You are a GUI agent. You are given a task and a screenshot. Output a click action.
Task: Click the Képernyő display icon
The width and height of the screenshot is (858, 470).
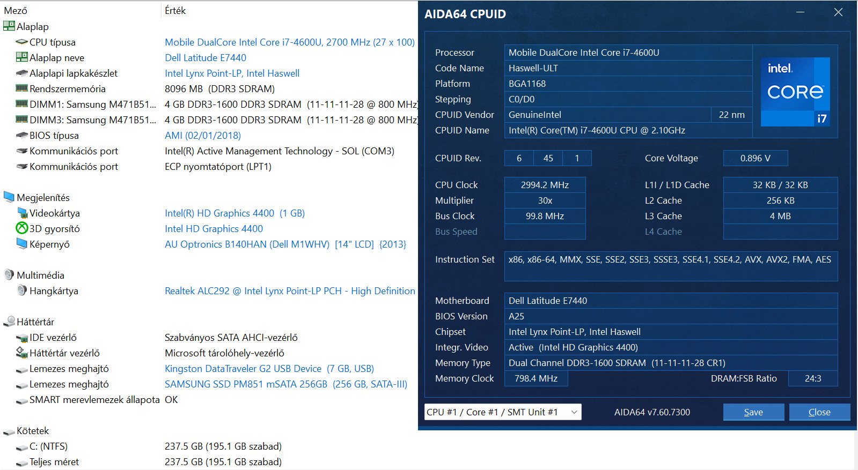(22, 243)
